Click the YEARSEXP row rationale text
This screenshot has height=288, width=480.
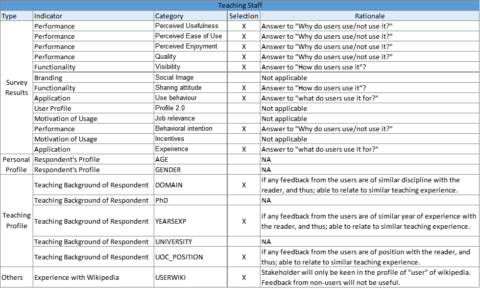tap(369, 221)
